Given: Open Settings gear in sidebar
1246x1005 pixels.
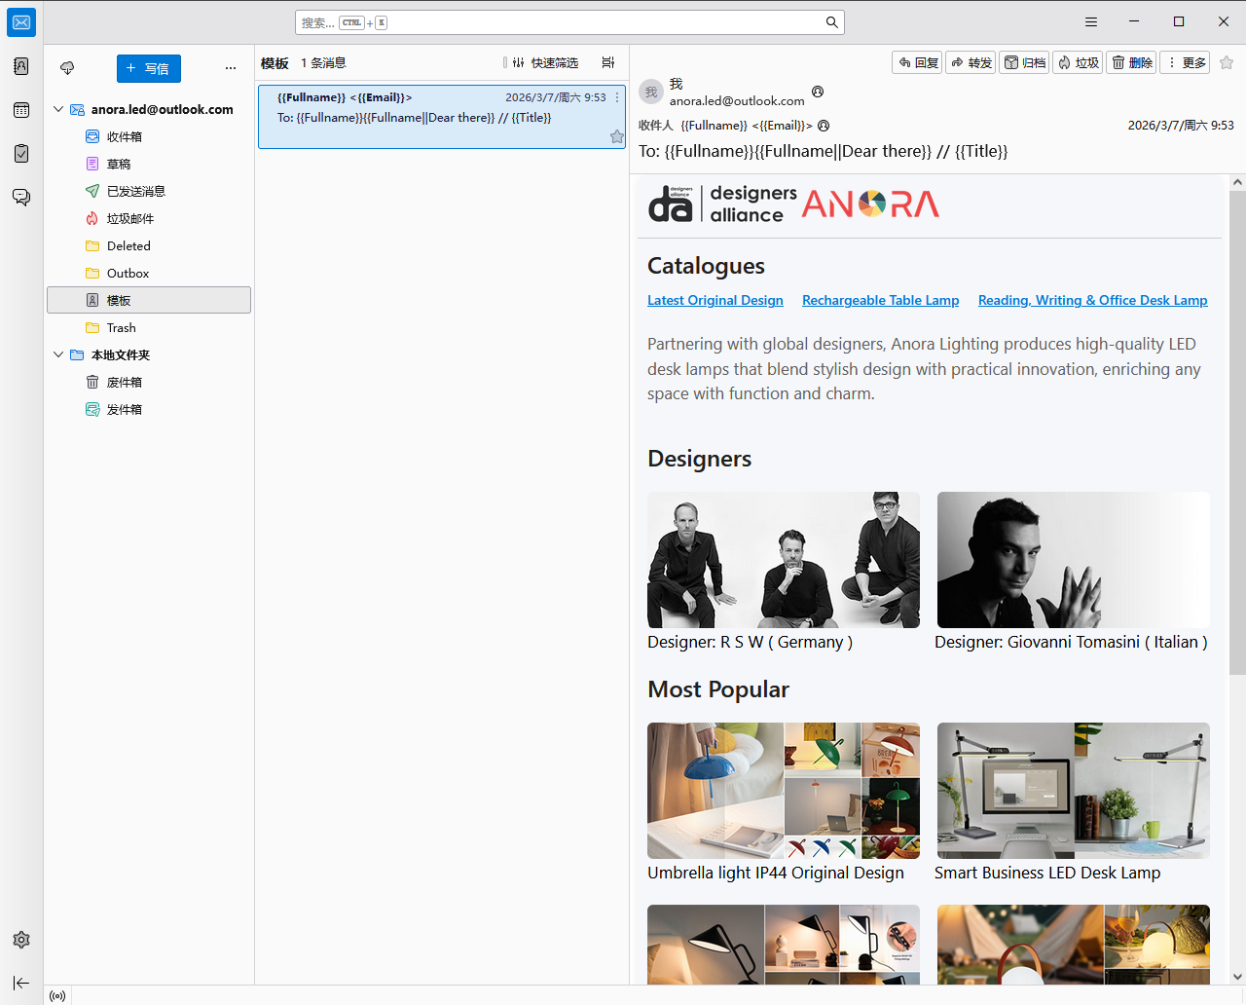Looking at the screenshot, I should [x=21, y=940].
